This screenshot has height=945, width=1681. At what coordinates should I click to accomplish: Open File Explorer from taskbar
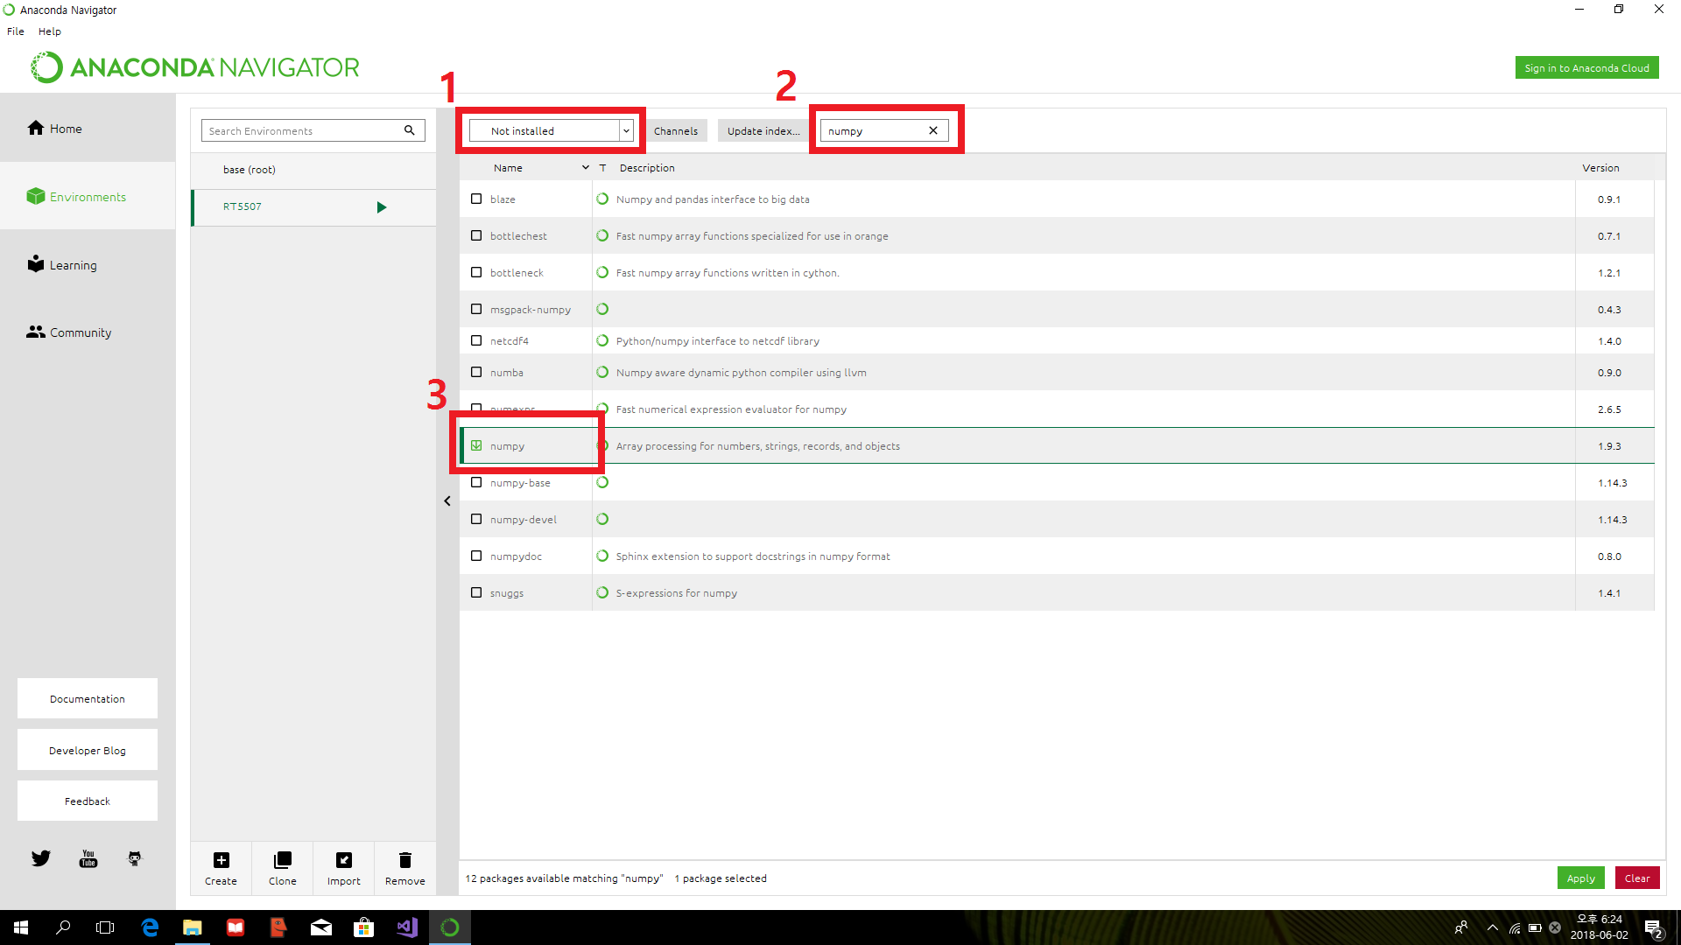[192, 927]
